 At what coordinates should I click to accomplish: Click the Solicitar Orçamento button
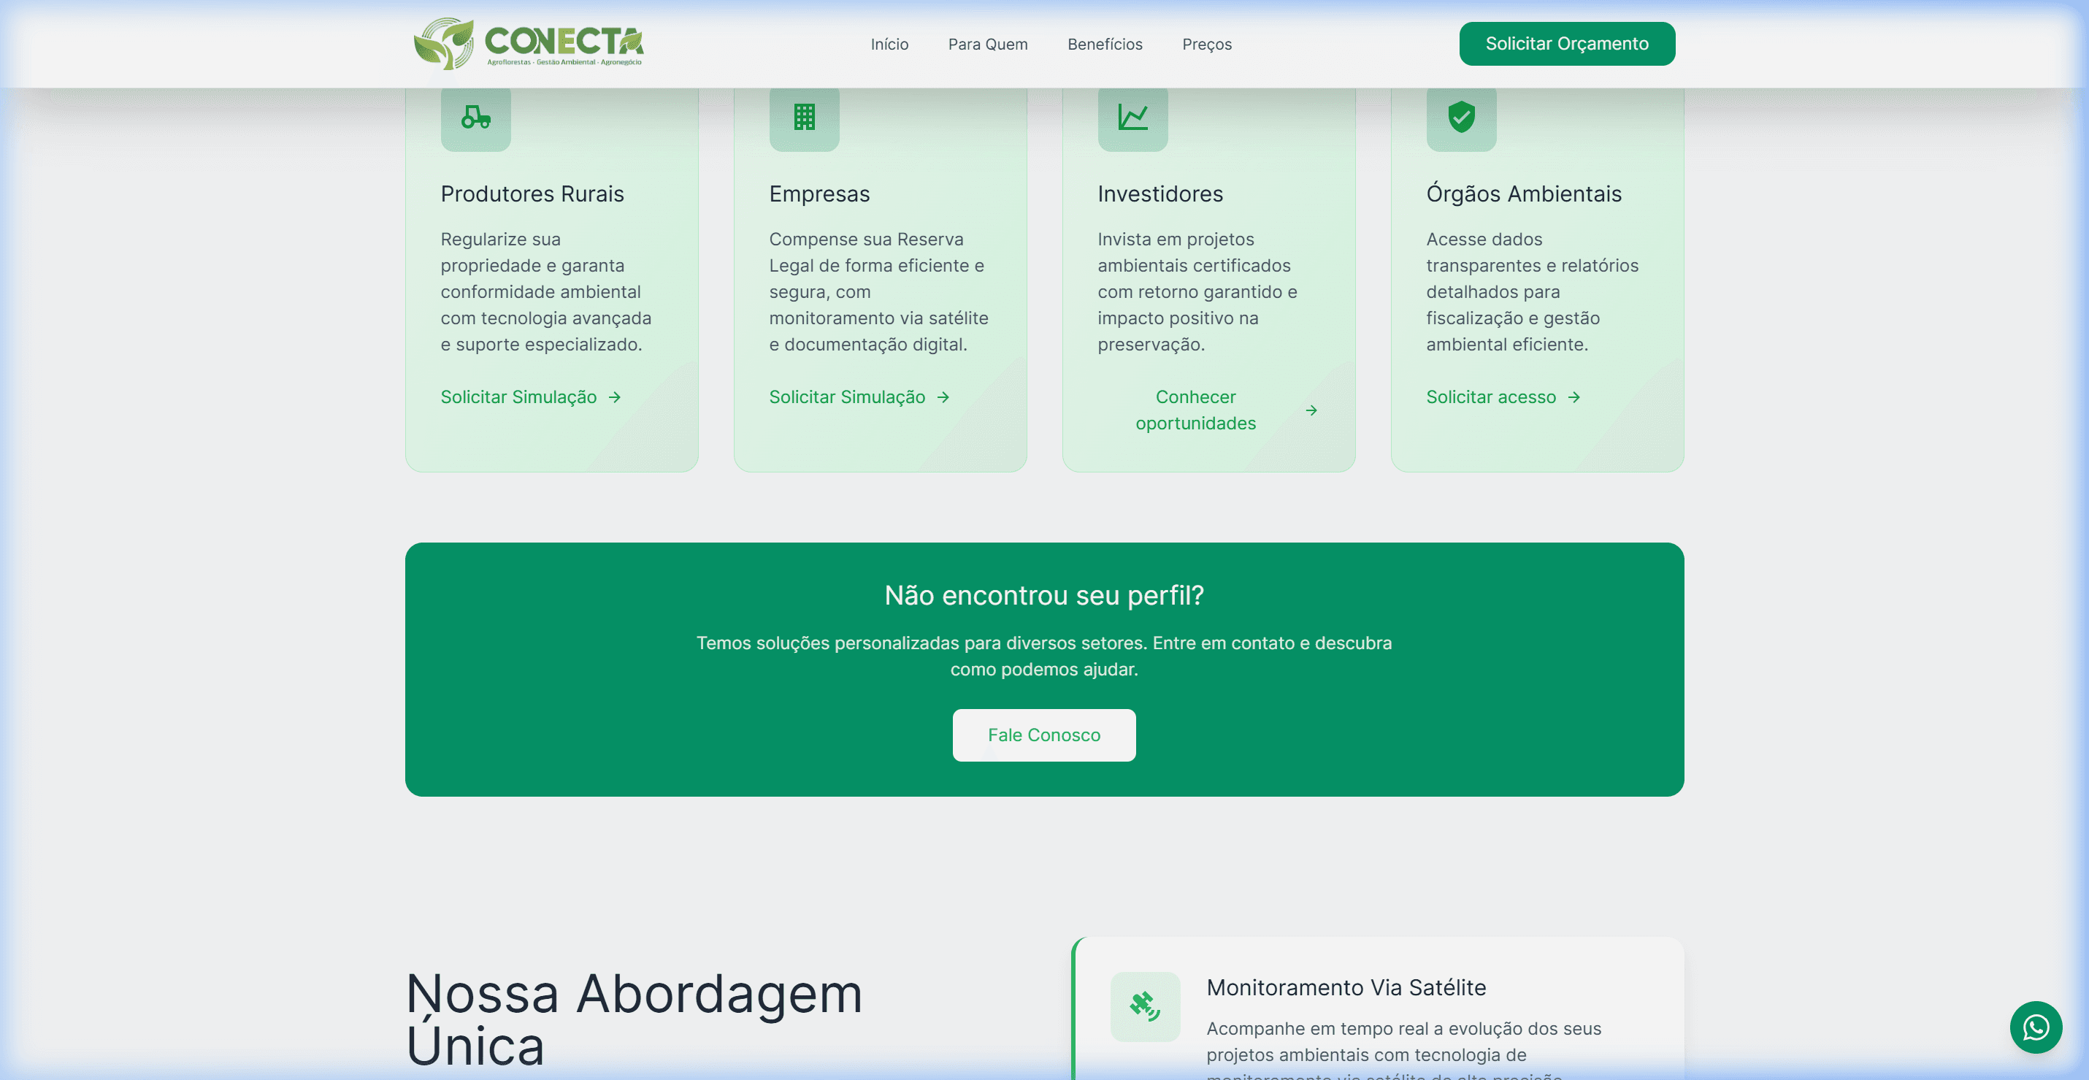[x=1566, y=44]
